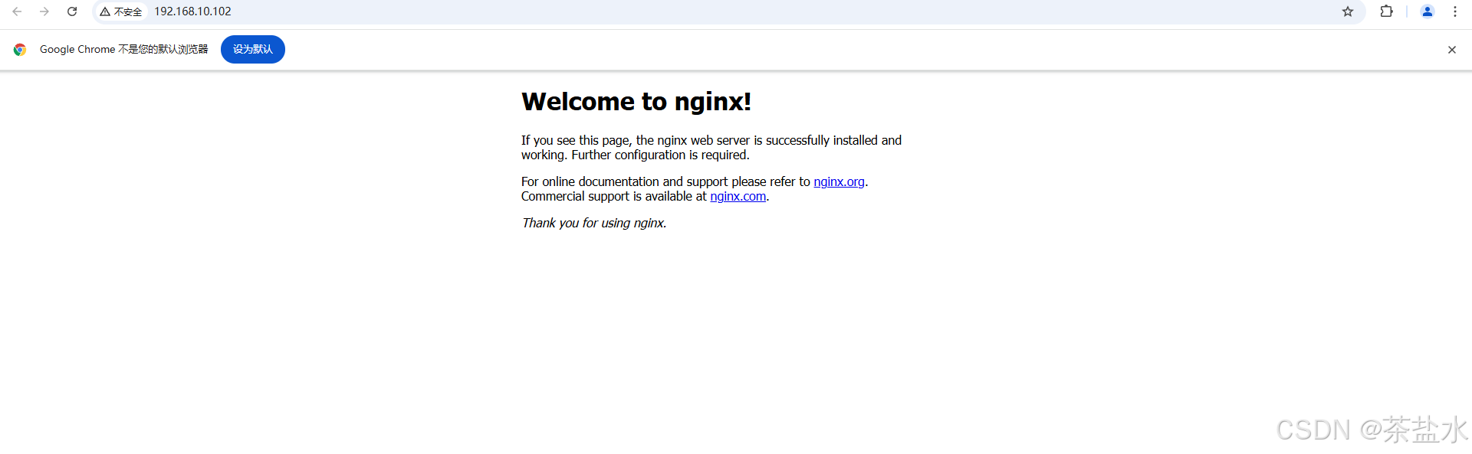
Task: Go back with the browser back arrow
Action: pos(17,11)
